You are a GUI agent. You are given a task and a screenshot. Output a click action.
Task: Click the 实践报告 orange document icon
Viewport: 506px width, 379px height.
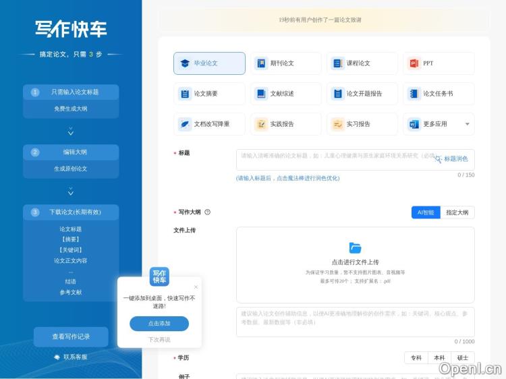click(261, 124)
